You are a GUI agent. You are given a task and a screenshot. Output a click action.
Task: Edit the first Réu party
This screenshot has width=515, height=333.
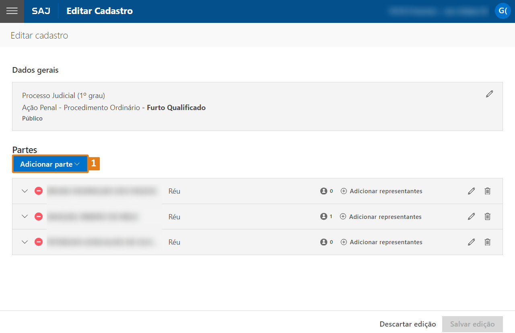[472, 191]
